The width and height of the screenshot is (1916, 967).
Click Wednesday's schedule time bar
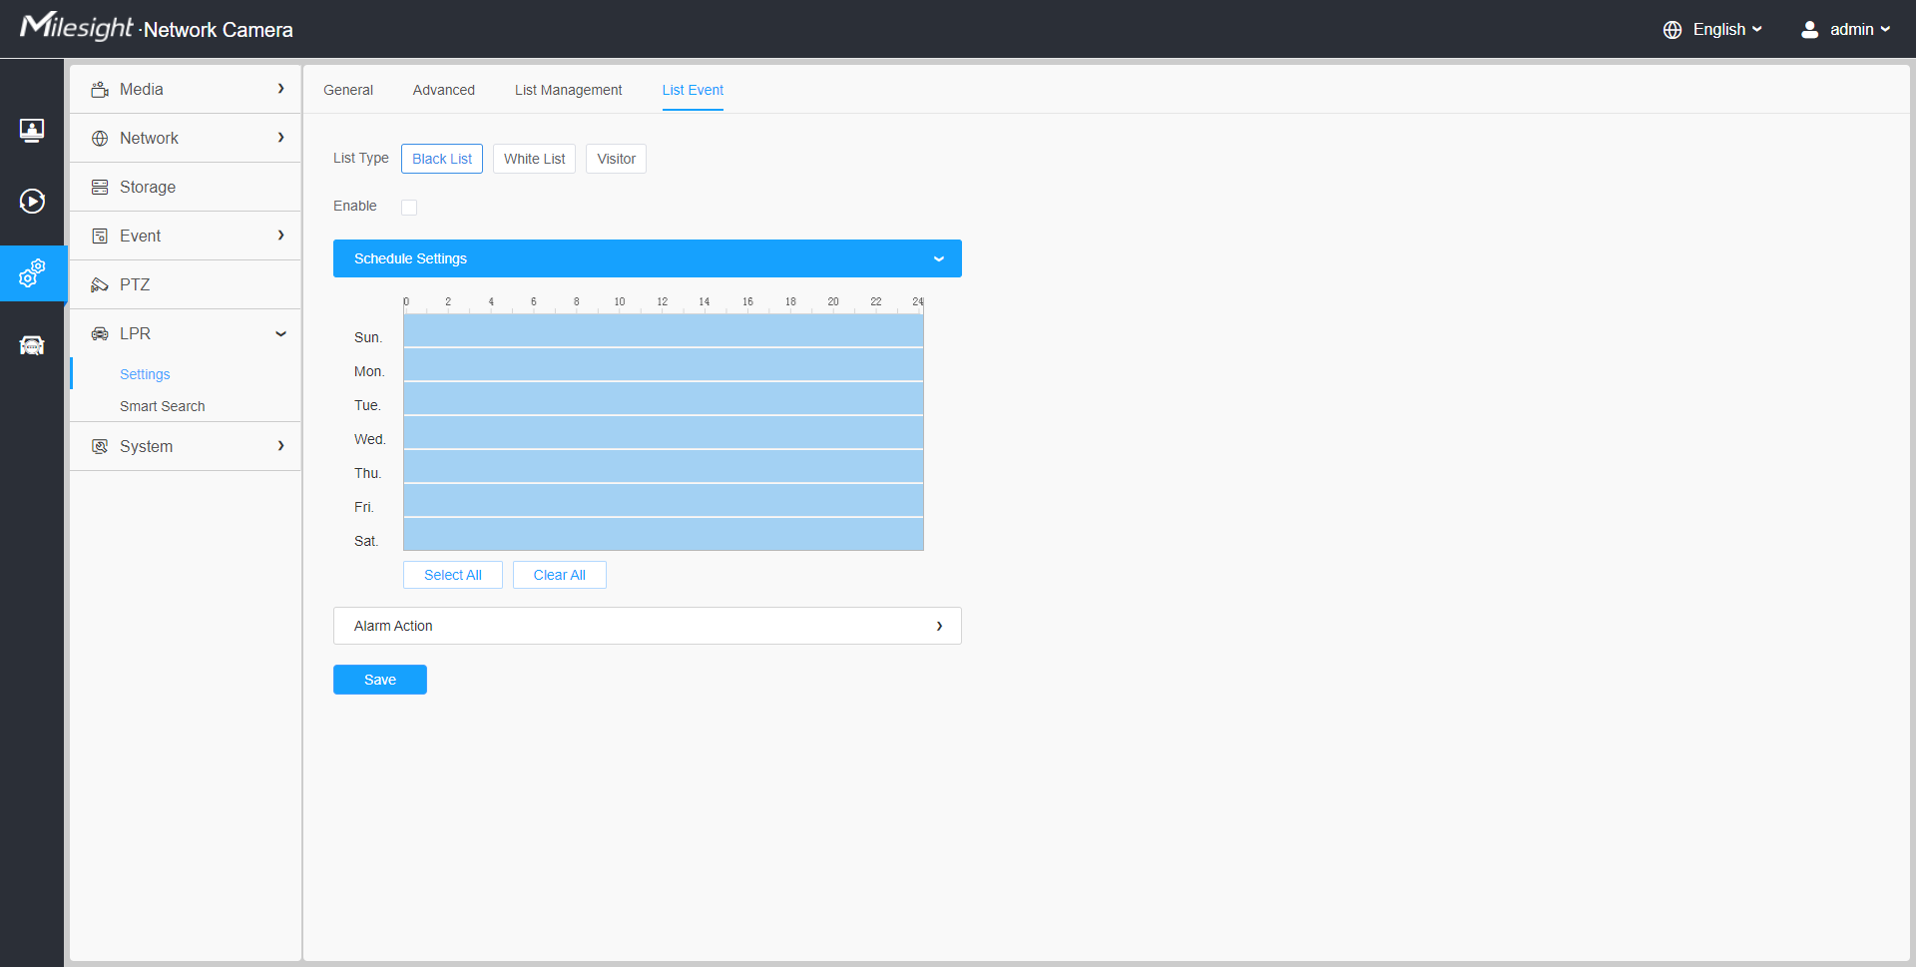[663, 433]
